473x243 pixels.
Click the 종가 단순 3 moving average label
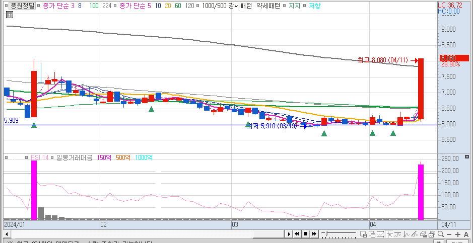(x=58, y=6)
